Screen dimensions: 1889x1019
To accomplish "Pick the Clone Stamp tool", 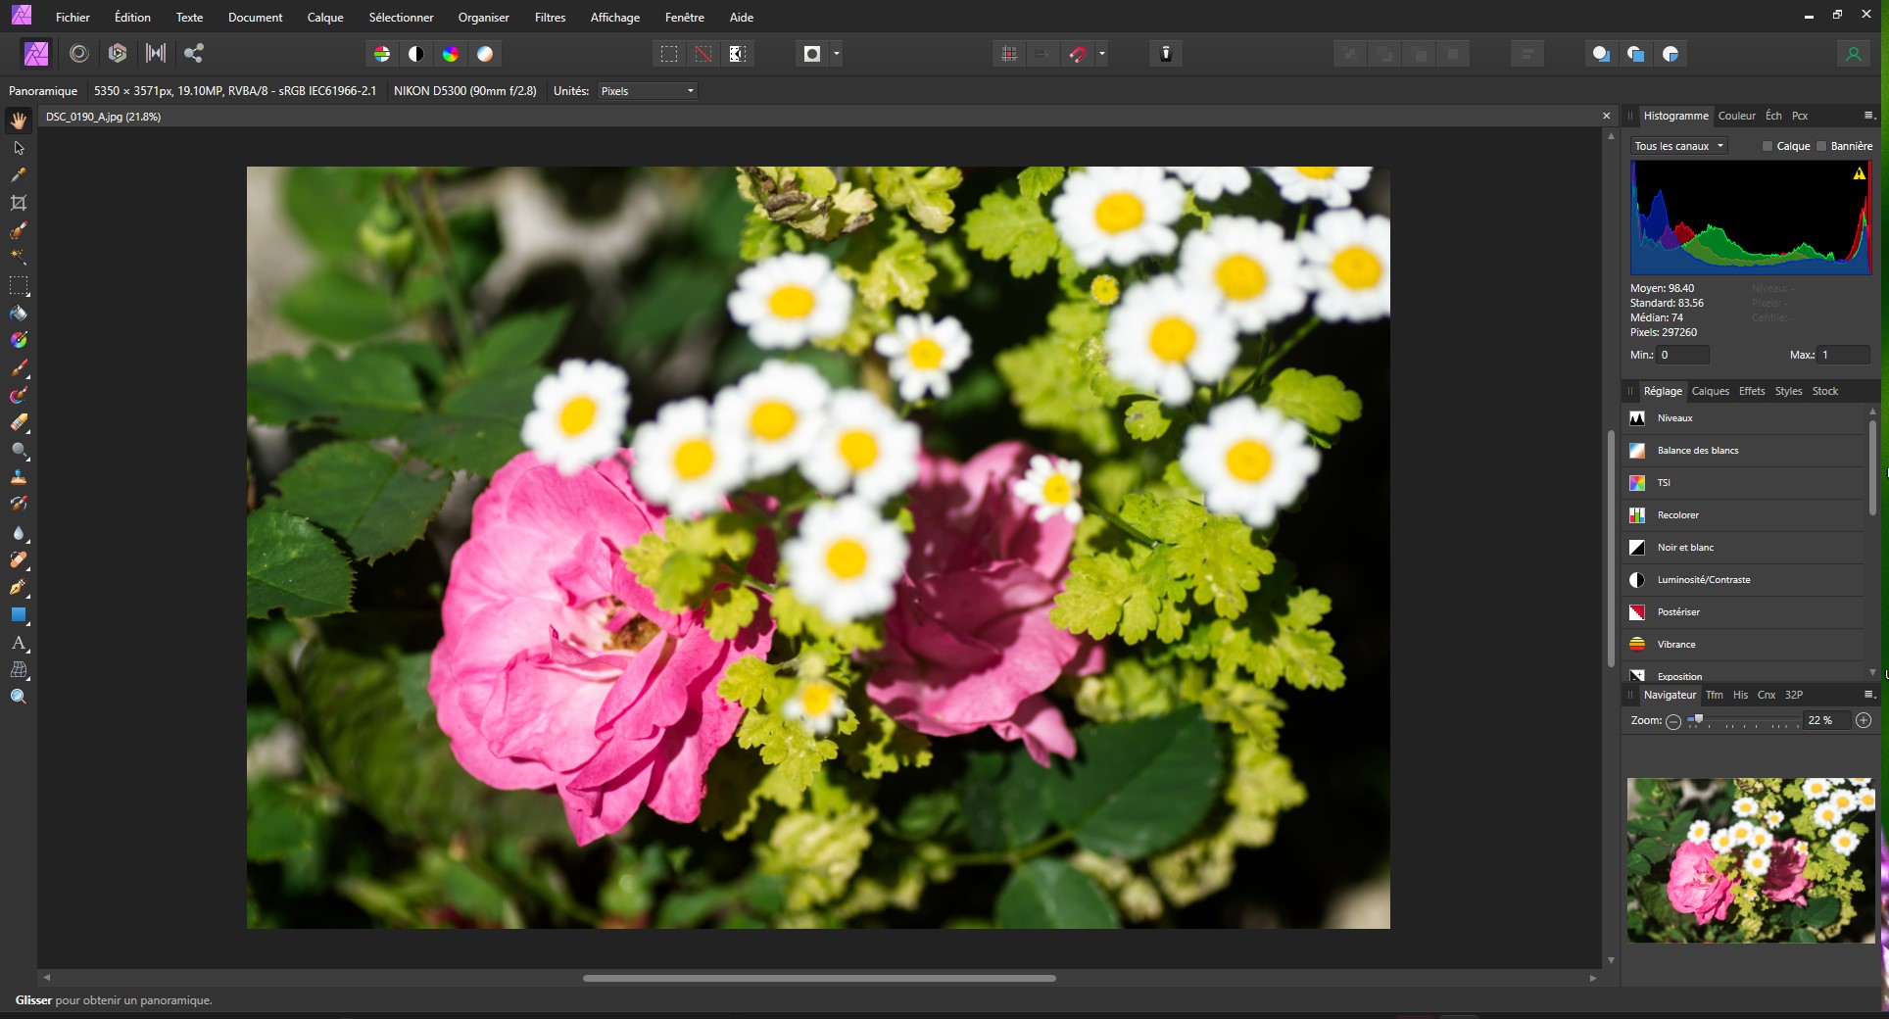I will coord(19,478).
